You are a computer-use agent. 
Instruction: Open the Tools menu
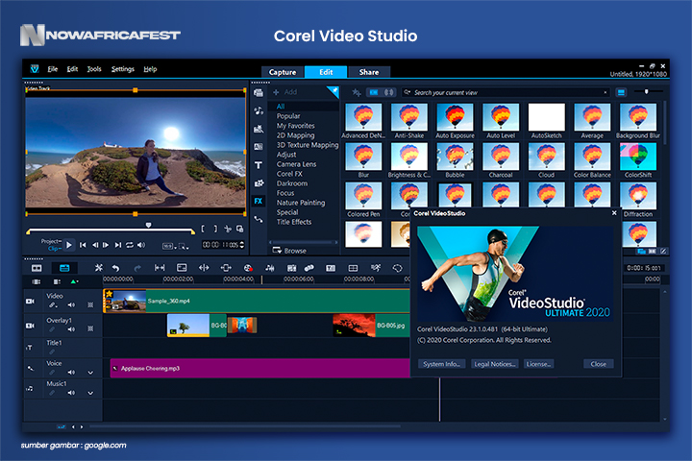pyautogui.click(x=94, y=69)
